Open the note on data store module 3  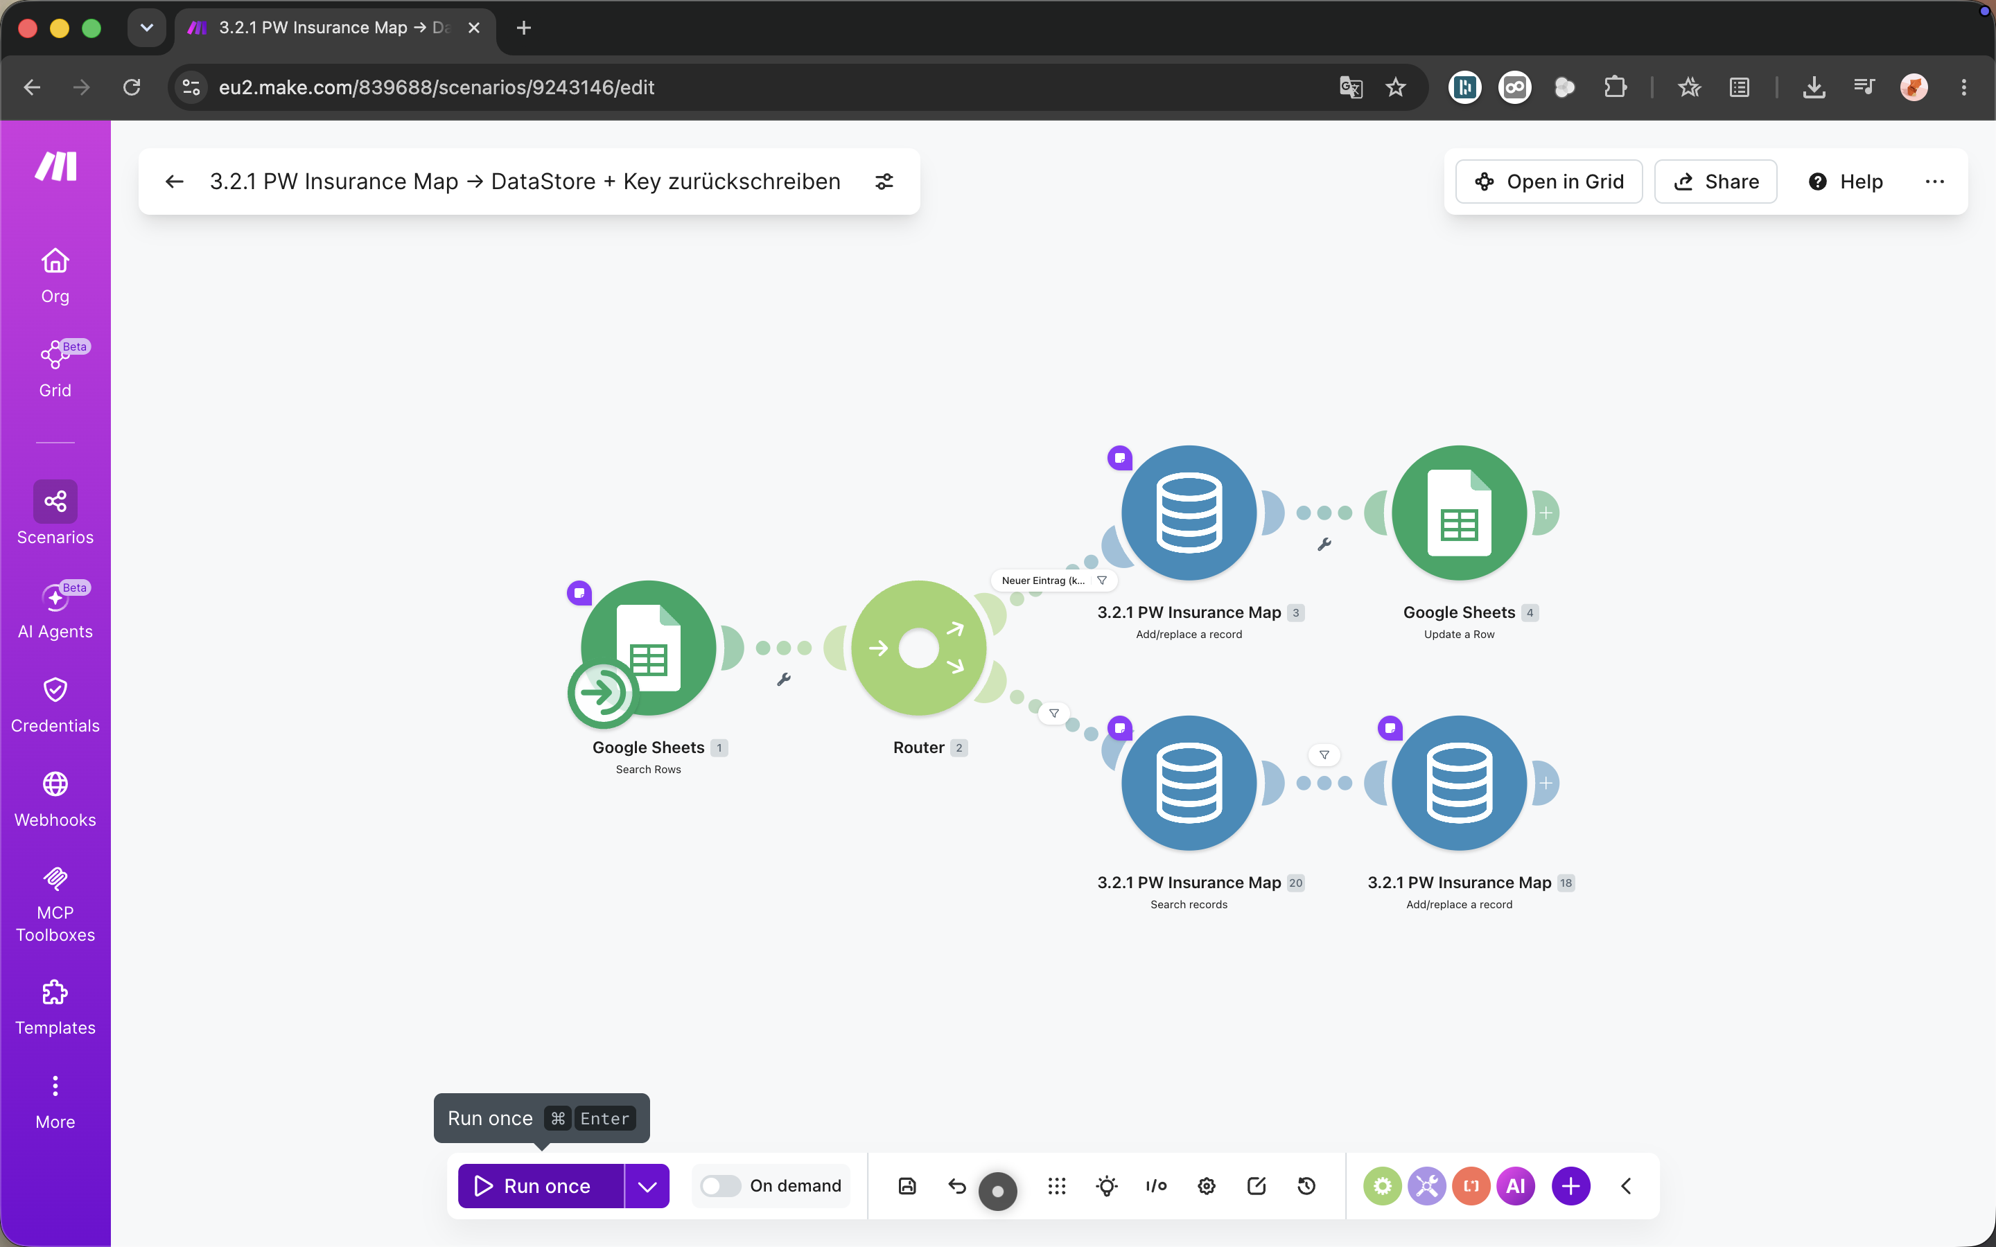(1119, 457)
